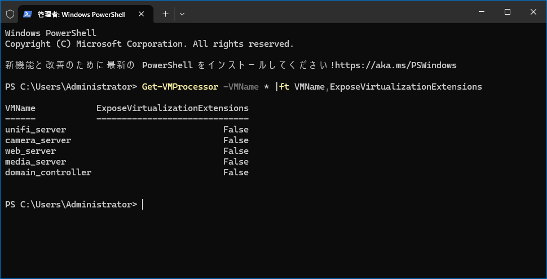Click the administrator shield icon in title bar
Image resolution: width=547 pixels, height=279 pixels.
(x=10, y=14)
